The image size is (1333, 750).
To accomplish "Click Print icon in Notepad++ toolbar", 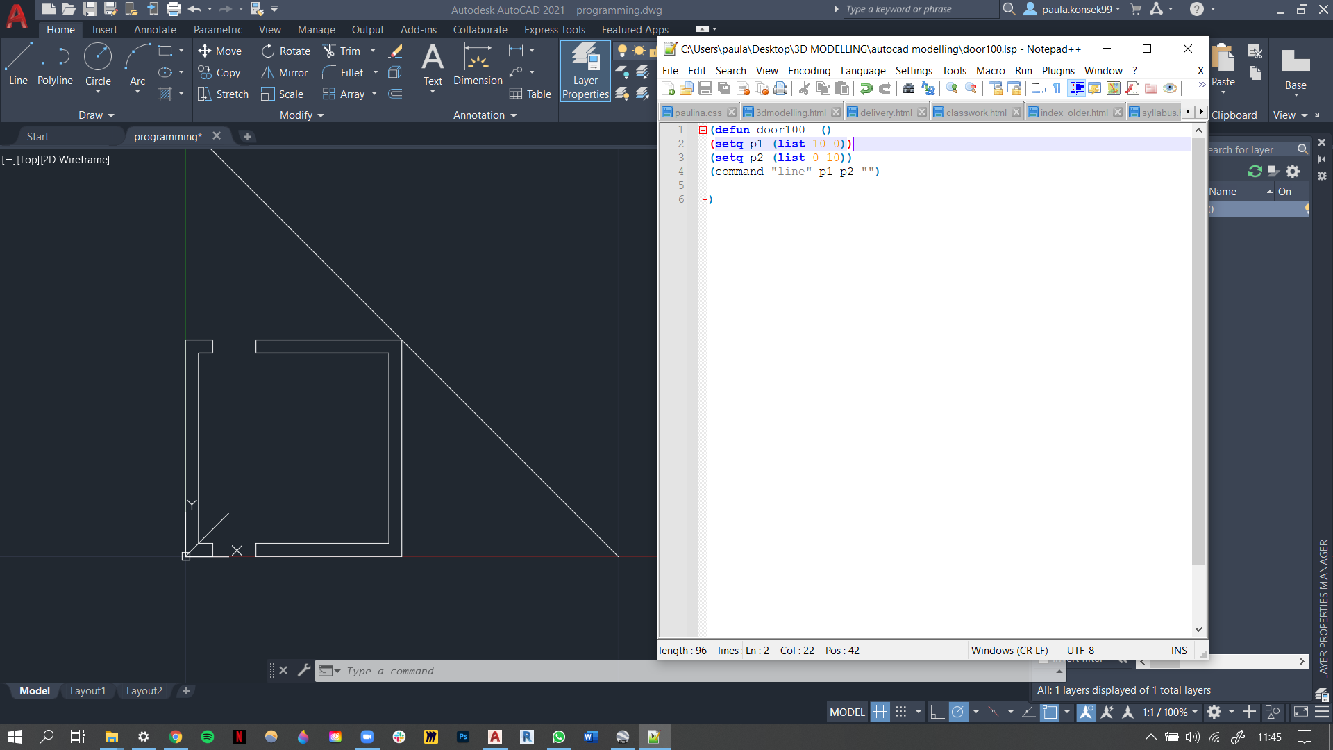I will click(x=780, y=89).
